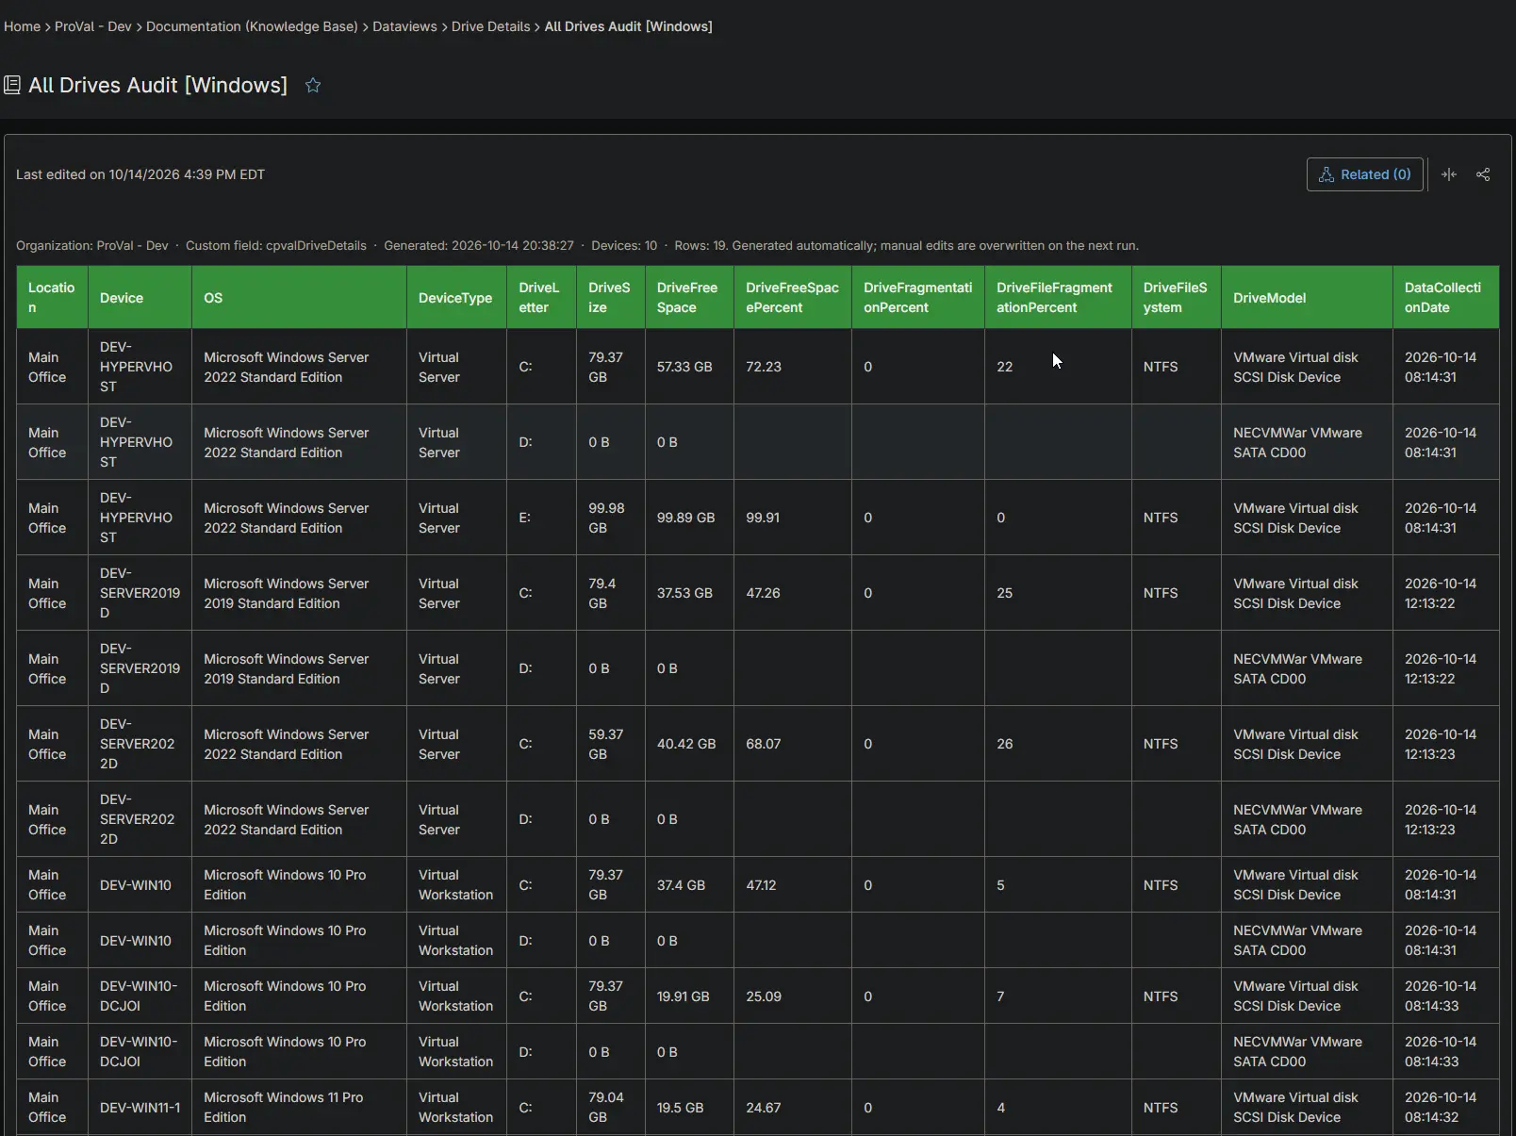Click the share icon in the header toolbar
Screen dimensions: 1516x1136
point(1483,174)
